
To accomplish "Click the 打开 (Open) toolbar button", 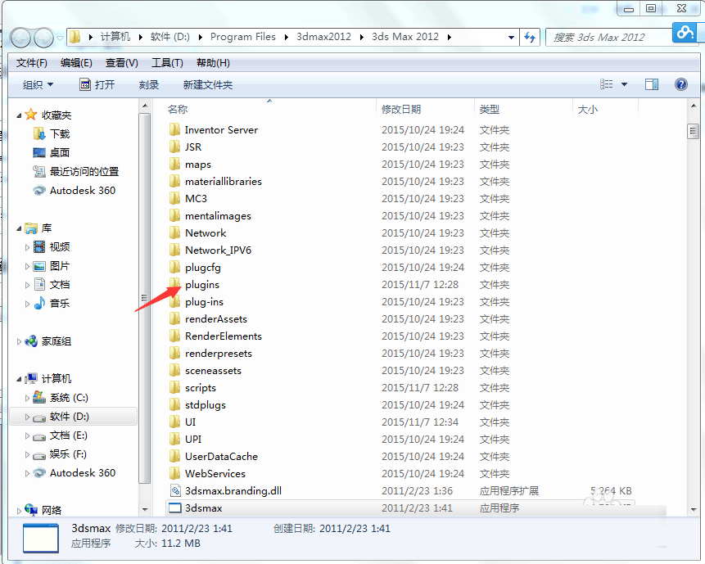I will tap(97, 84).
